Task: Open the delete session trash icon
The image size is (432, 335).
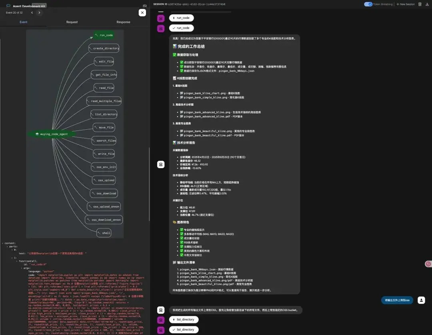Action: 420,4
